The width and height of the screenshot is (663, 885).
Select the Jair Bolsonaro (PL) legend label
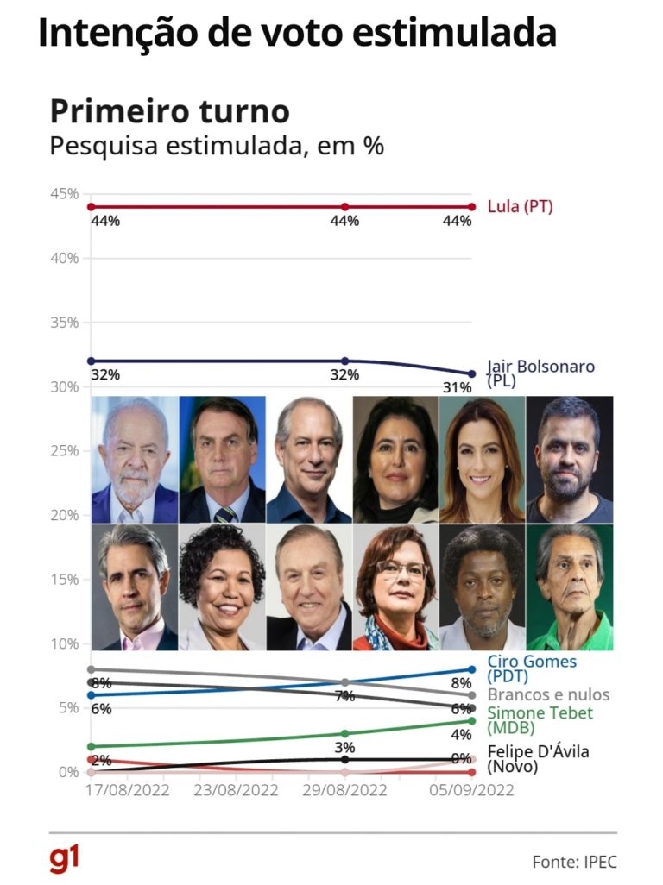tap(540, 373)
